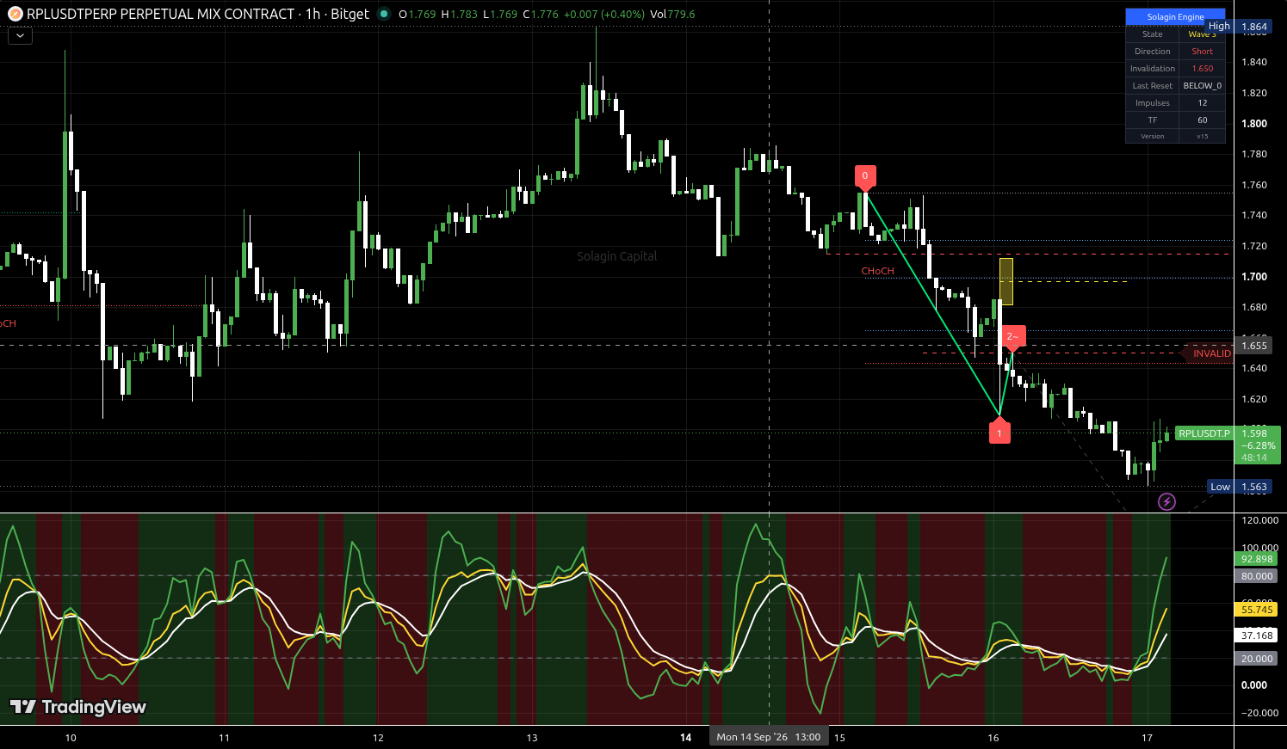Select the red wave marker labeled 0
This screenshot has width=1287, height=749.
865,175
